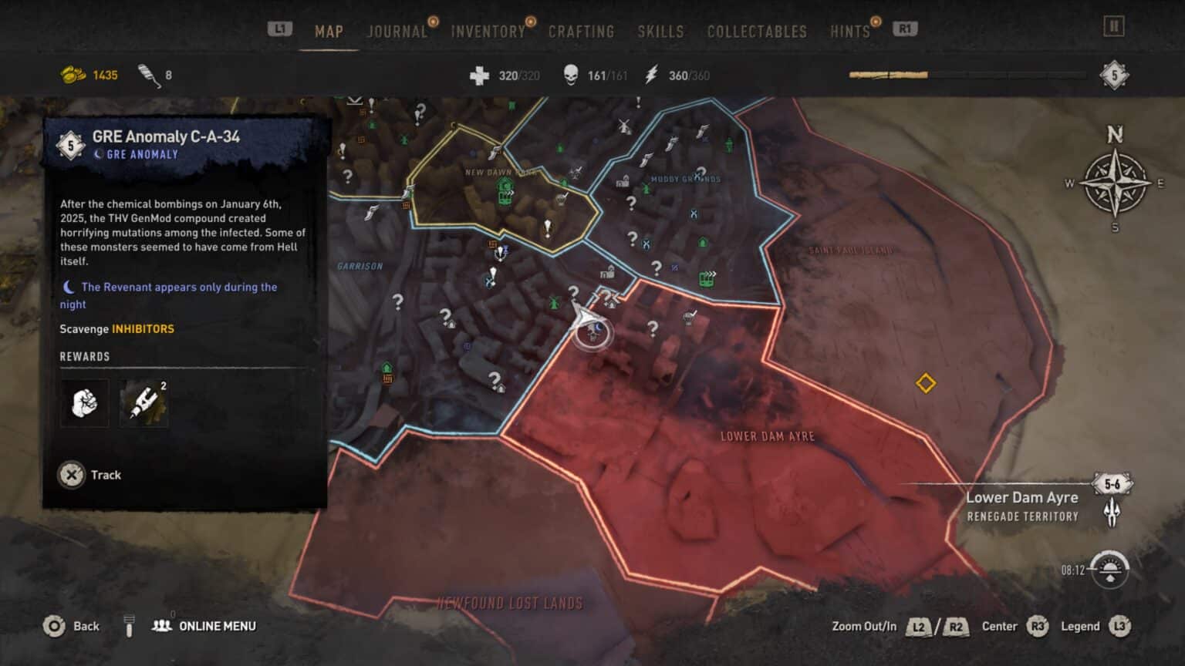The height and width of the screenshot is (666, 1185).
Task: Open the Collectables tab
Action: click(757, 32)
